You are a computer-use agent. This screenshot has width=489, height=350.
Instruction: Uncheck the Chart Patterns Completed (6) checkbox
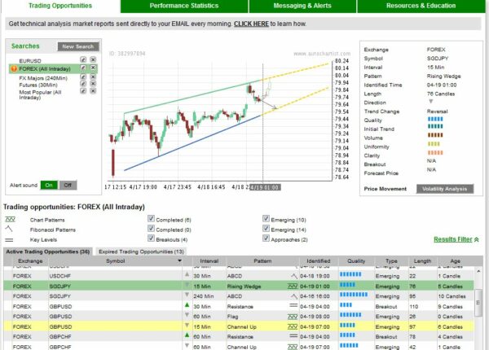[x=152, y=219]
